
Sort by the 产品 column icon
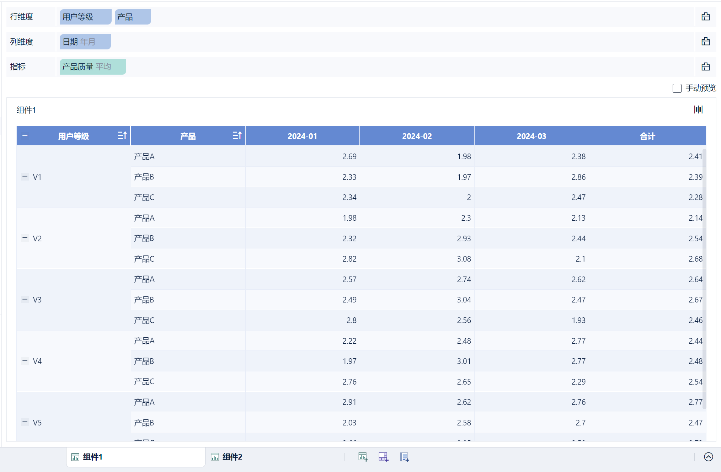[x=237, y=135]
